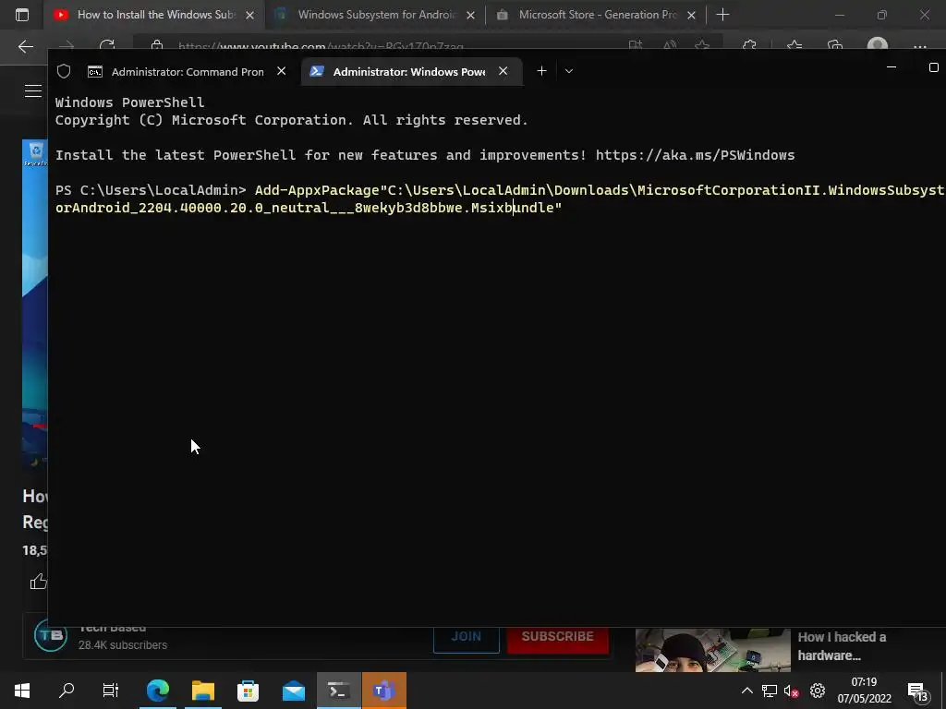
Task: Show hidden system tray icons
Action: coord(746,691)
